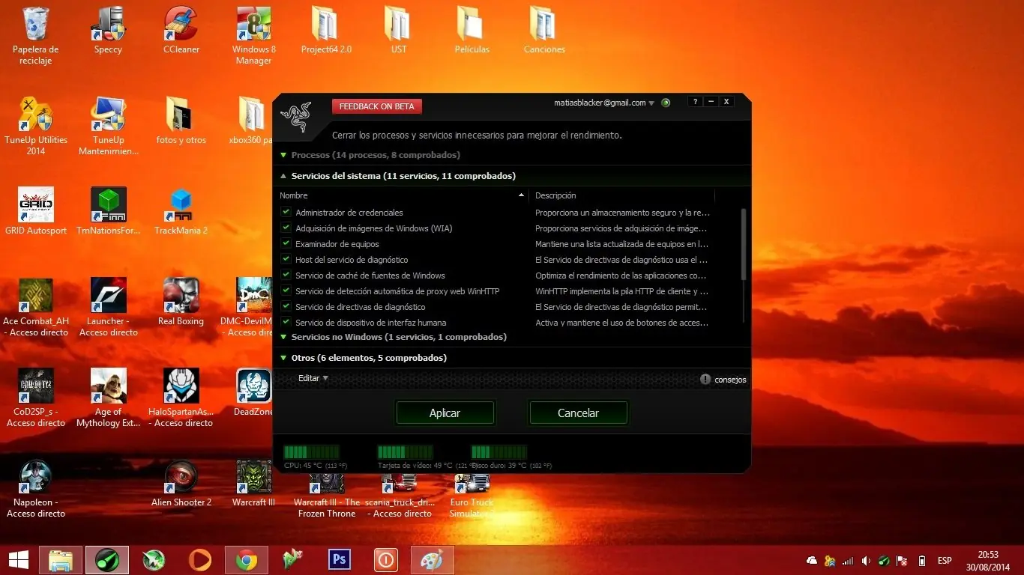Open the UST folder on the desktop

(399, 30)
